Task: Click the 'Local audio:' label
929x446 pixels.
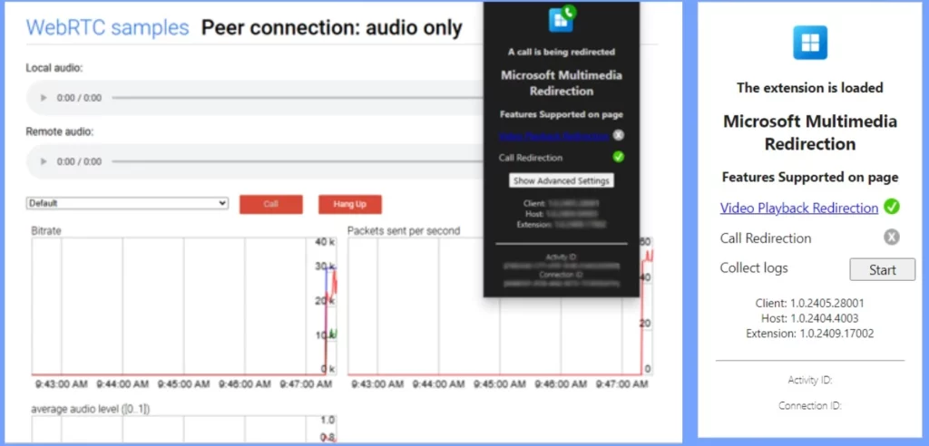Action: pyautogui.click(x=54, y=68)
